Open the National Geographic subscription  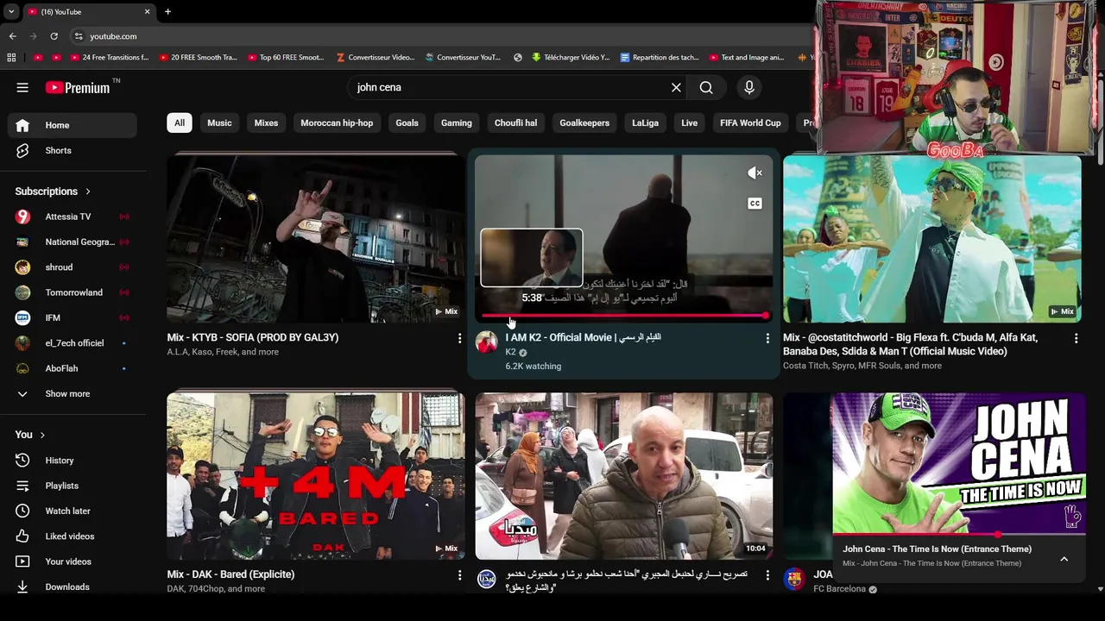click(72, 241)
